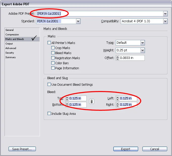The height and width of the screenshot is (156, 172).
Task: Click the Top bleed stepper arrows
Action: [x=67, y=98]
